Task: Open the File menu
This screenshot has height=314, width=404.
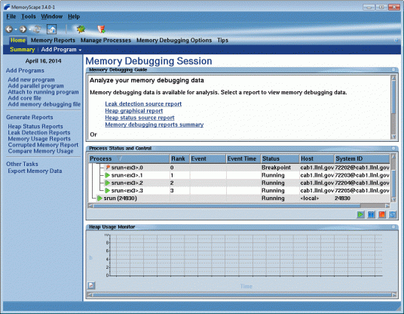Action: 11,17
